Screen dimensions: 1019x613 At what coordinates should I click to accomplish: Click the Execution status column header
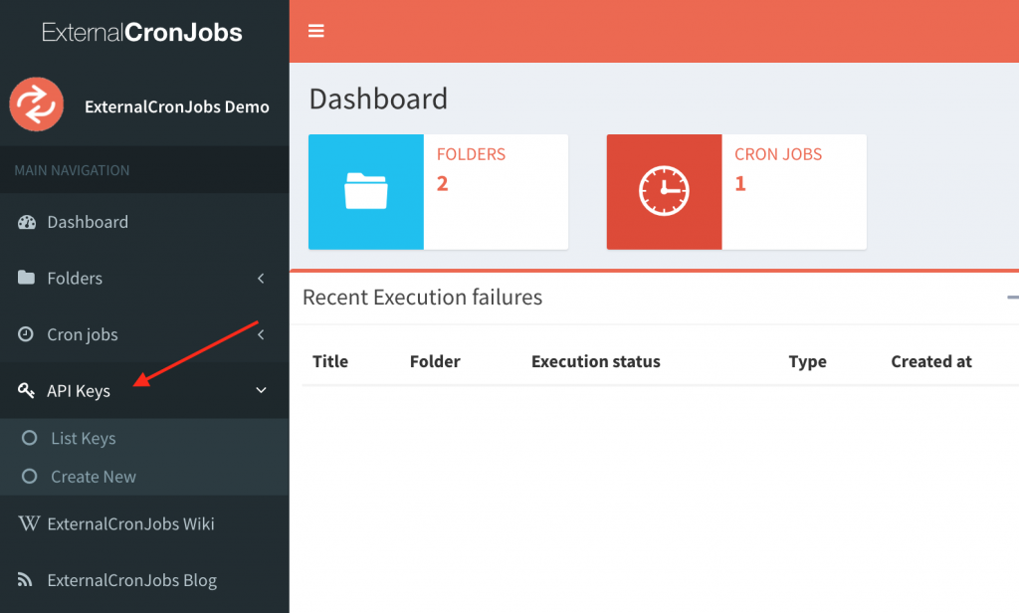tap(596, 361)
